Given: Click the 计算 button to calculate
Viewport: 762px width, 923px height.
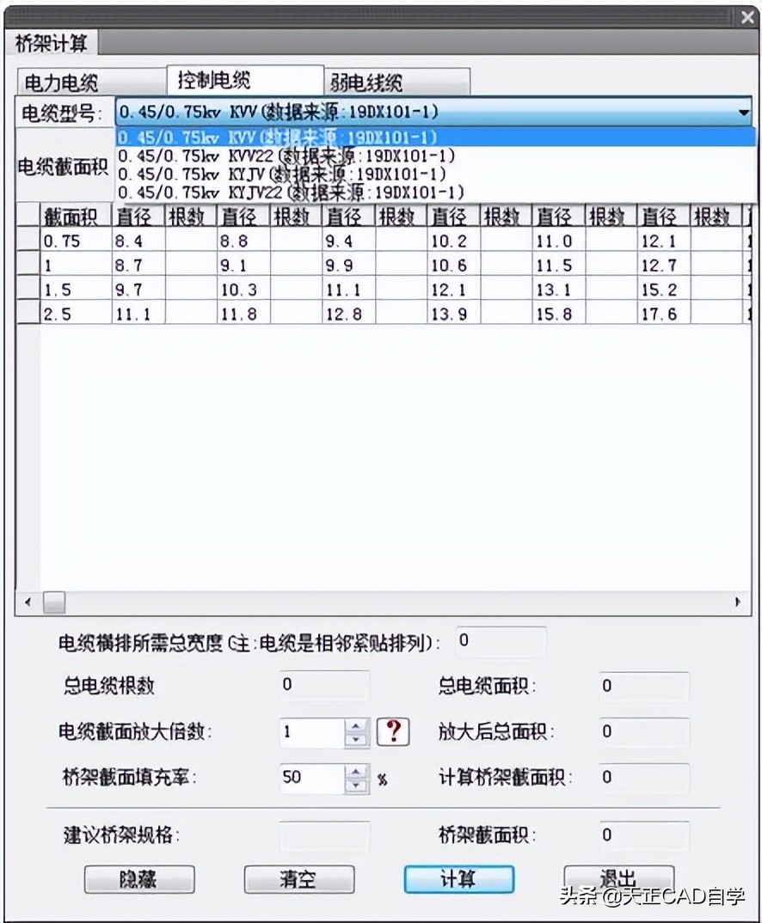Looking at the screenshot, I should pos(458,879).
